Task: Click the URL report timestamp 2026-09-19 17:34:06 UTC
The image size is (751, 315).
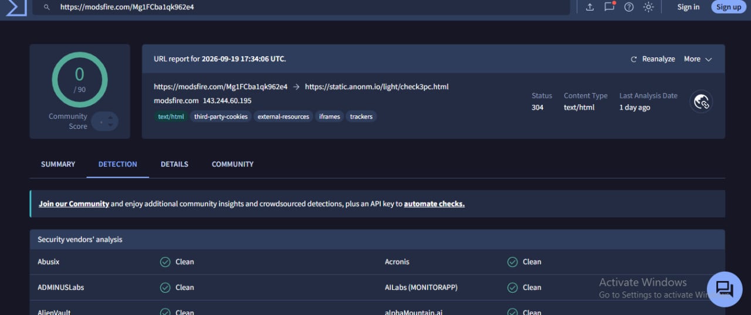Action: pyautogui.click(x=243, y=59)
